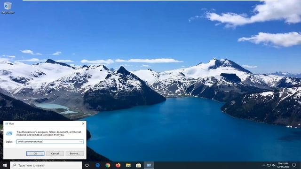Screen dimensions: 301x169
Task: Open network status tray icon
Action: (x=269, y=165)
